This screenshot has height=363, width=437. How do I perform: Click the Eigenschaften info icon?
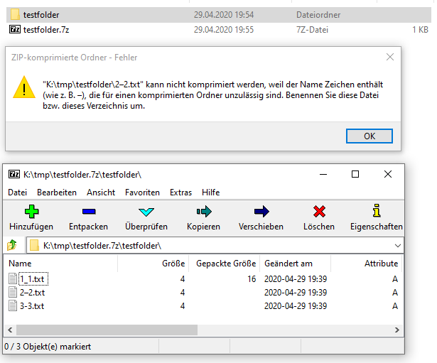pyautogui.click(x=377, y=210)
